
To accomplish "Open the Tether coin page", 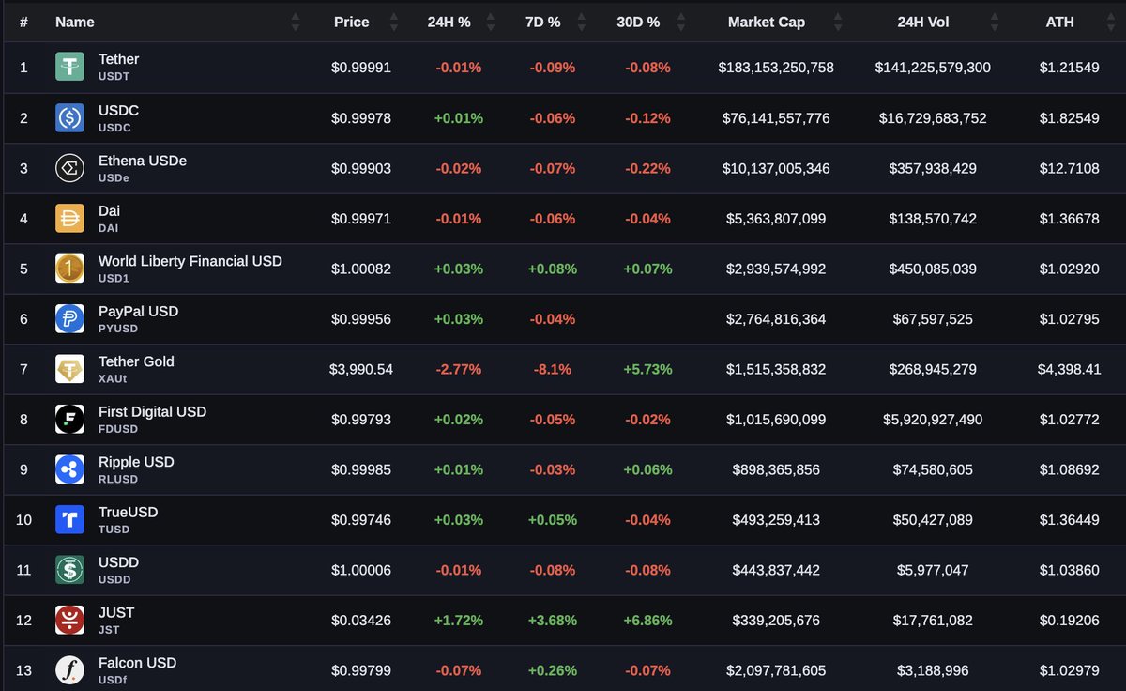I will click(118, 59).
